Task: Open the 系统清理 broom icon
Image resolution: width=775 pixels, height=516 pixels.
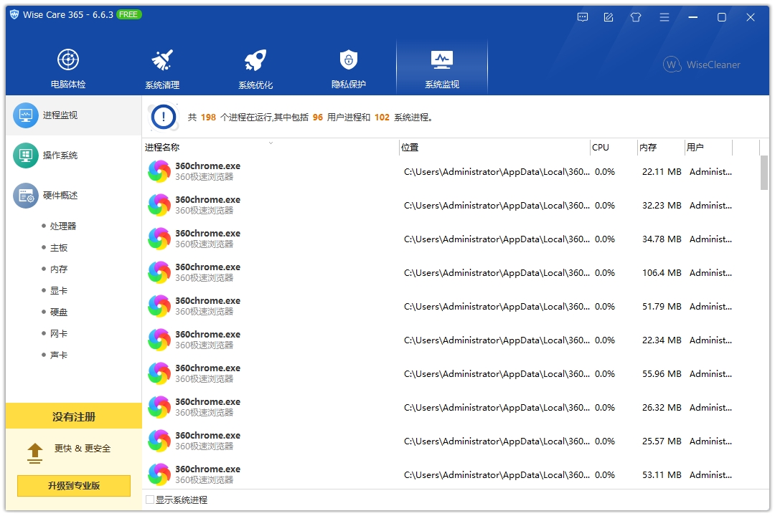Action: click(162, 60)
